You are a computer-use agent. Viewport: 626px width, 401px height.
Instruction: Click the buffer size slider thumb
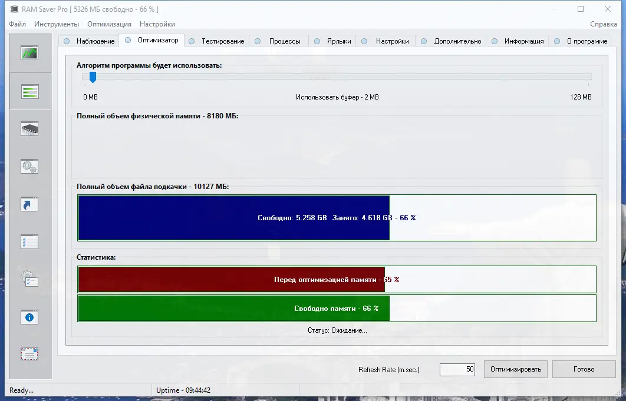tap(93, 77)
